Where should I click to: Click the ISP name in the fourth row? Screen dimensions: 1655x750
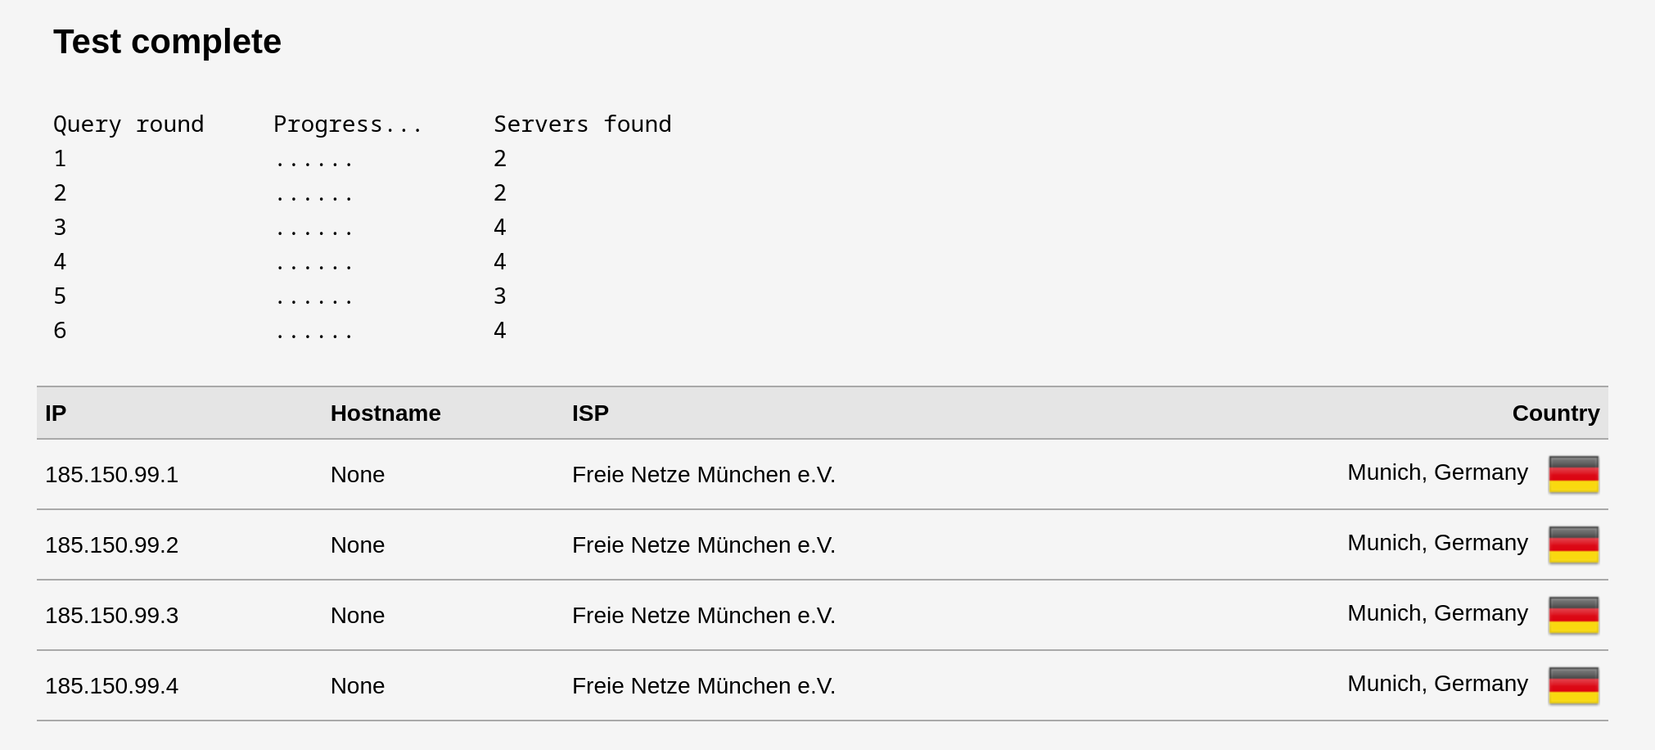coord(703,686)
